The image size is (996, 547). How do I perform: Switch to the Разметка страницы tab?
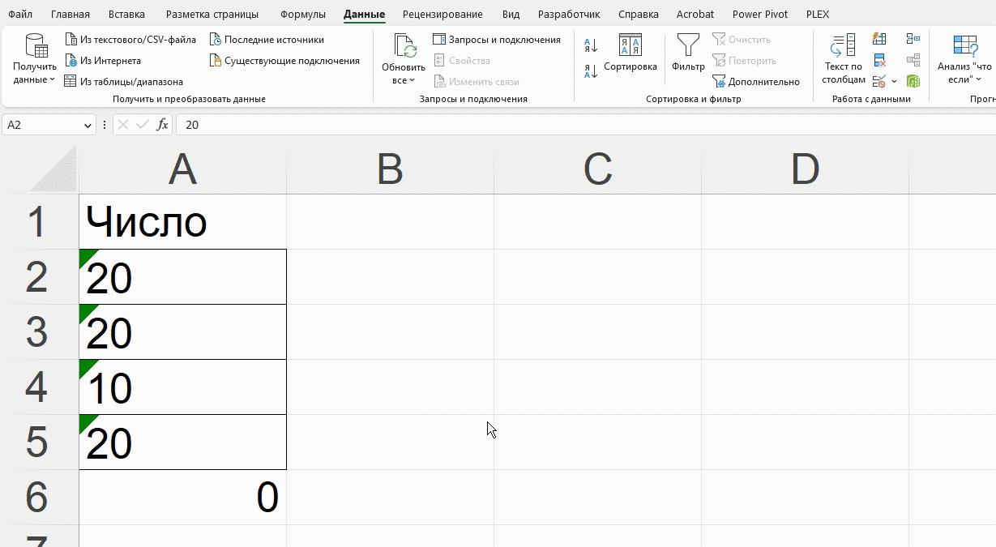[212, 14]
